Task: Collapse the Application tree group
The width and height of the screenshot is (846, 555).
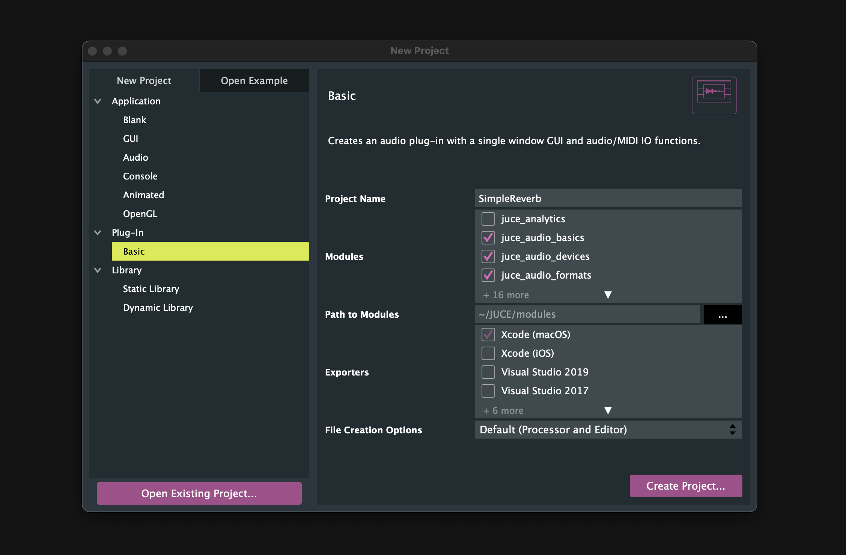Action: click(98, 101)
